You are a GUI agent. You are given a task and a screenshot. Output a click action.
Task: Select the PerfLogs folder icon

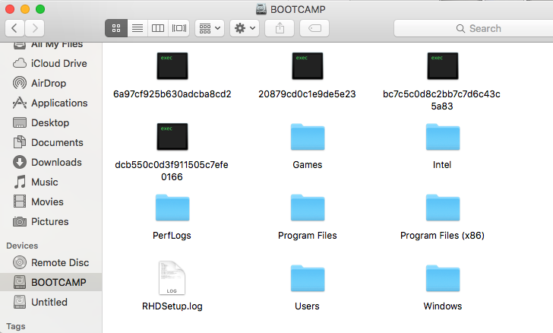tap(172, 208)
